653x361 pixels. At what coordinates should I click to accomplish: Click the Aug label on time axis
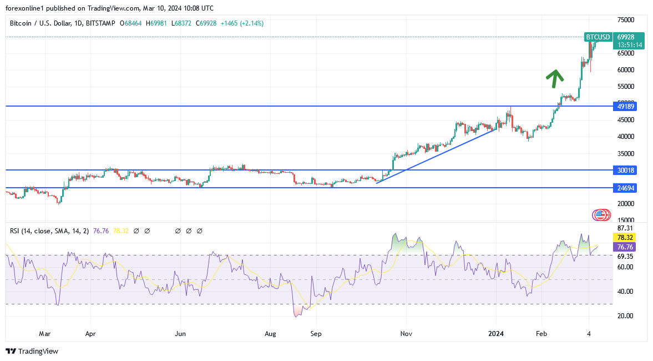click(x=270, y=334)
